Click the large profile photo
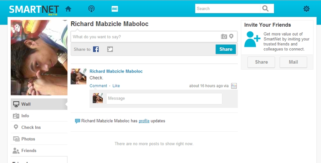The width and height of the screenshot is (321, 163). (39, 58)
